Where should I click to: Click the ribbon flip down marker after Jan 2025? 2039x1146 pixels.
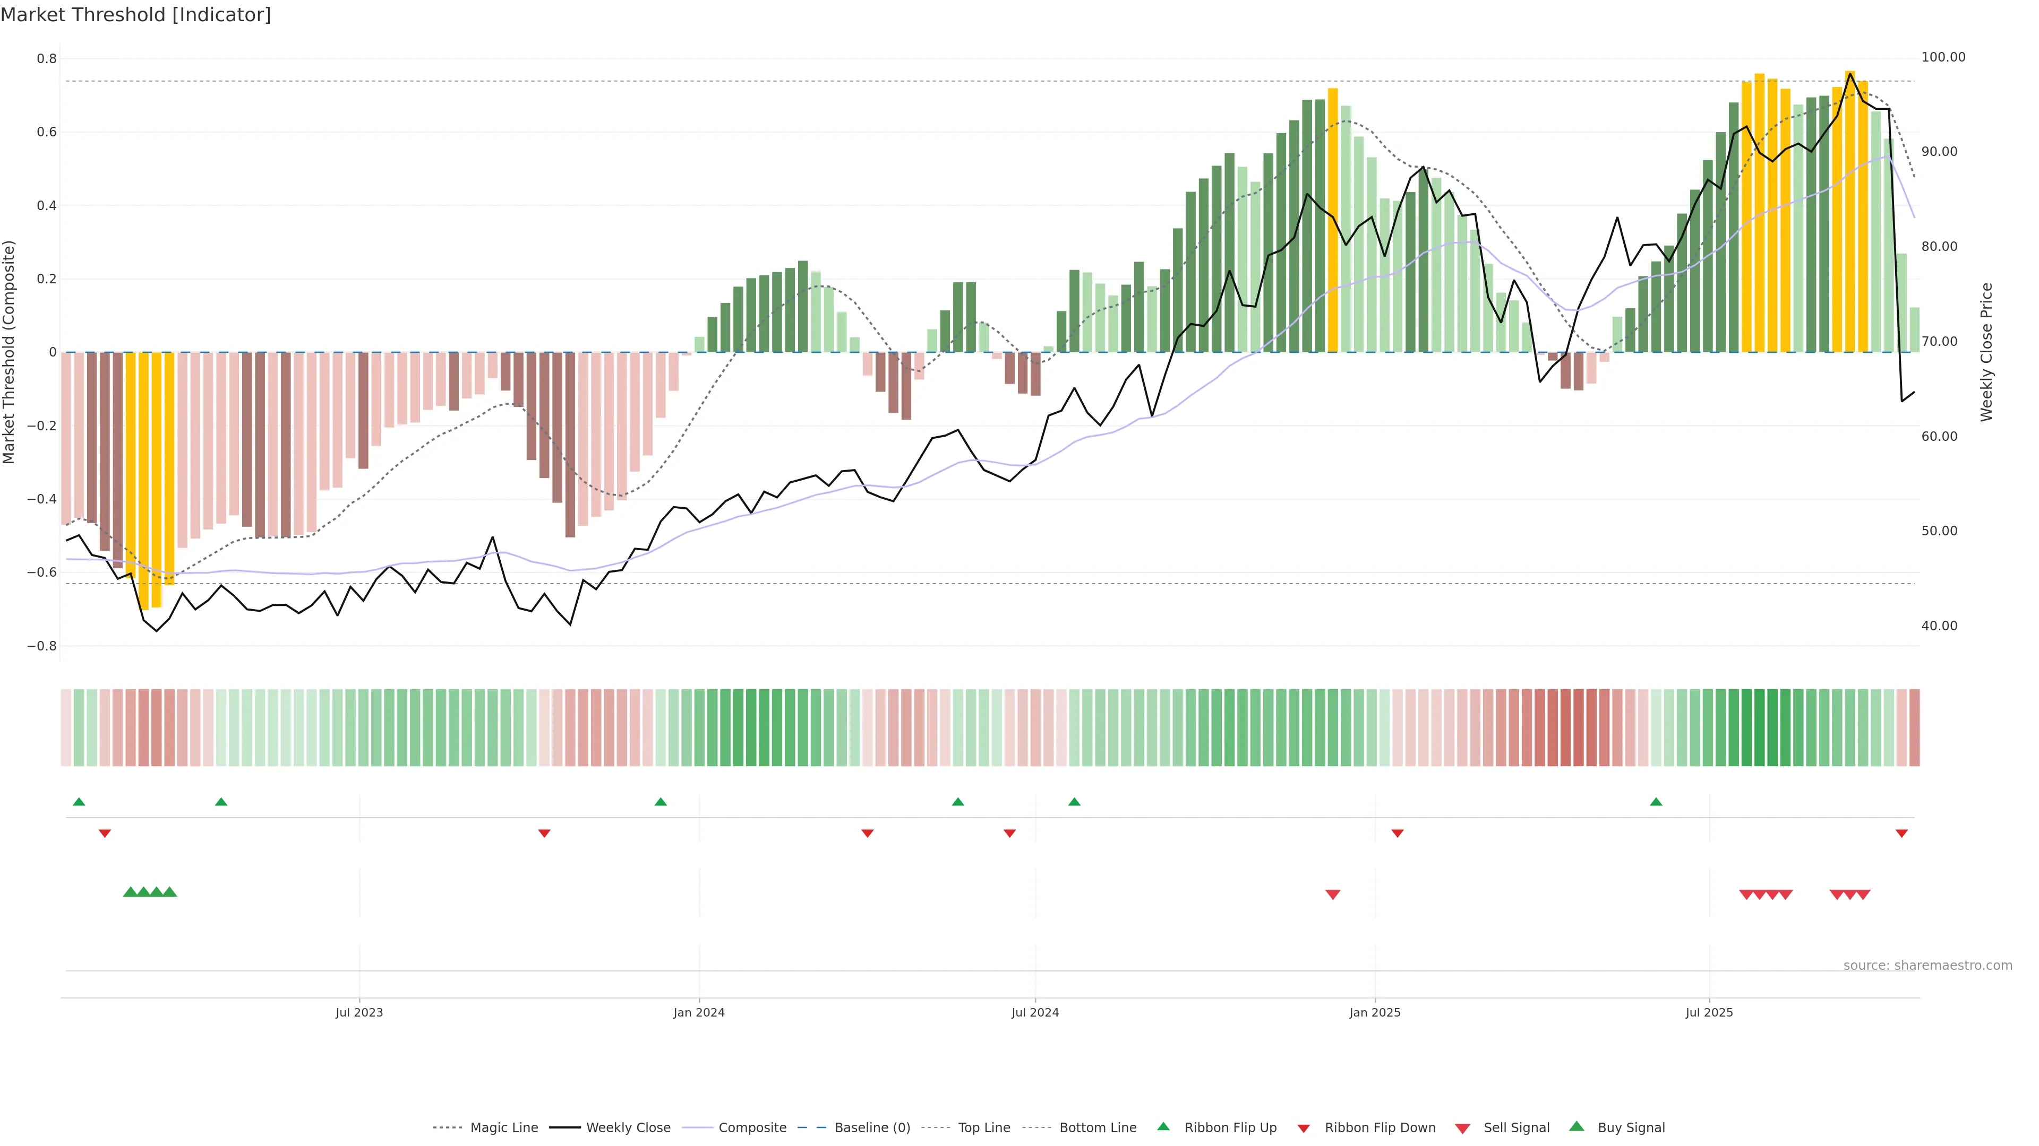pyautogui.click(x=1397, y=834)
